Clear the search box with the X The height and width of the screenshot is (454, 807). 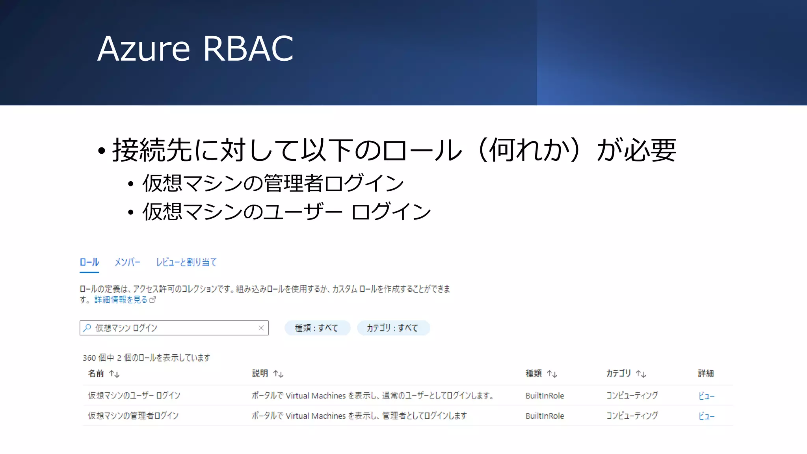(261, 328)
